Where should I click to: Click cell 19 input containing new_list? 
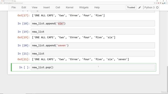click(x=93, y=32)
